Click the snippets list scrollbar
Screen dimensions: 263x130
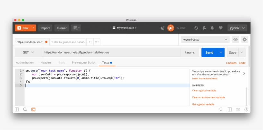[x=246, y=96]
